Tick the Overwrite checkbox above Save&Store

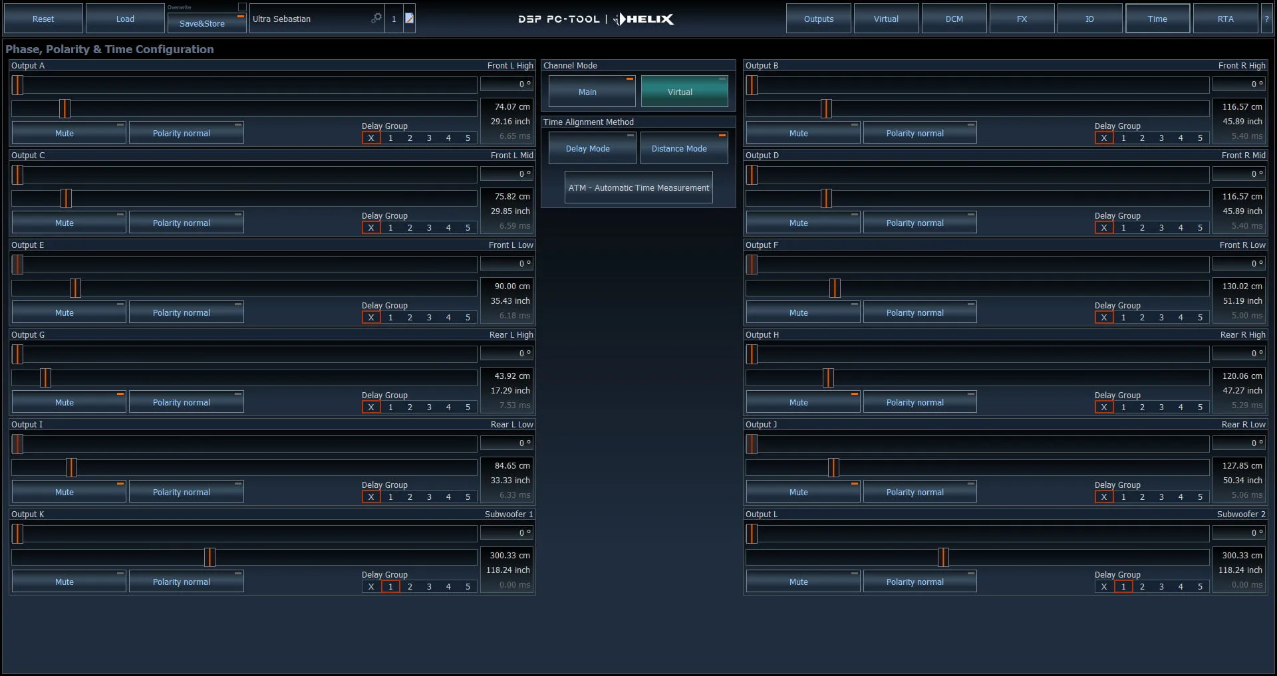(242, 7)
